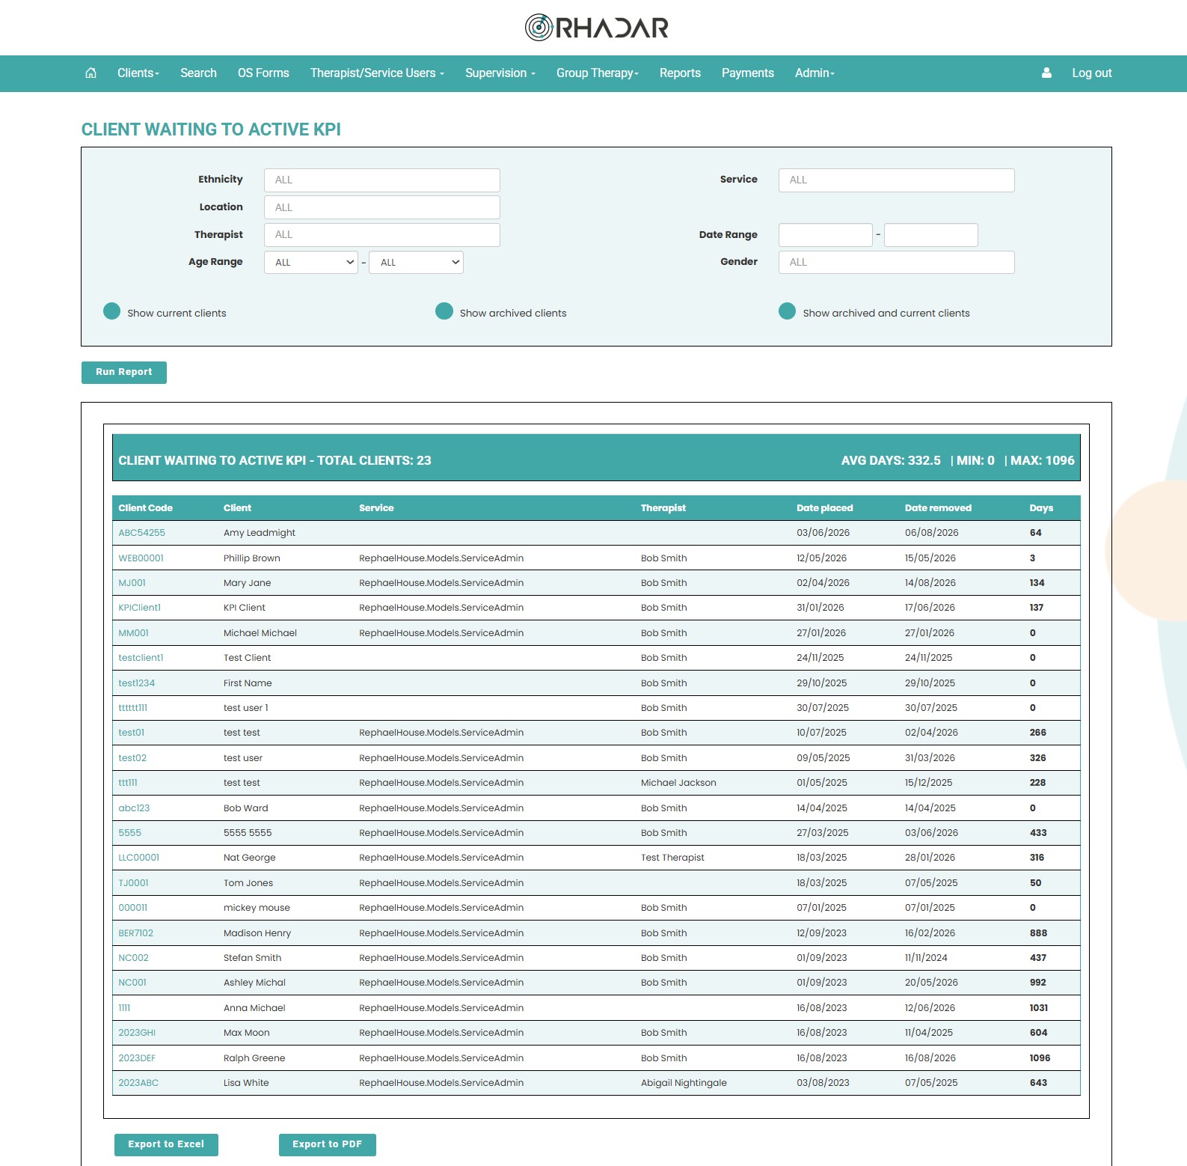Open the Supervision dropdown menu
The height and width of the screenshot is (1166, 1187).
coord(500,73)
